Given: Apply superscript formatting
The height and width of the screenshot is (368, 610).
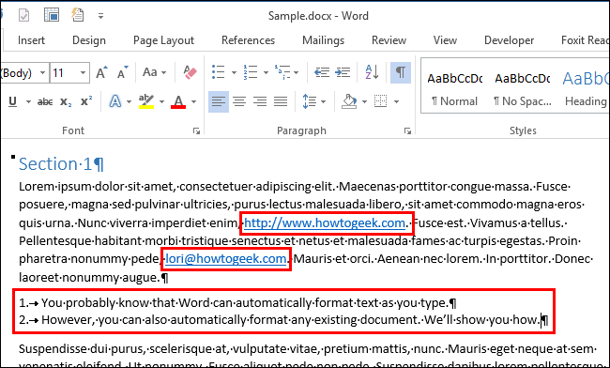Looking at the screenshot, I should (x=86, y=101).
